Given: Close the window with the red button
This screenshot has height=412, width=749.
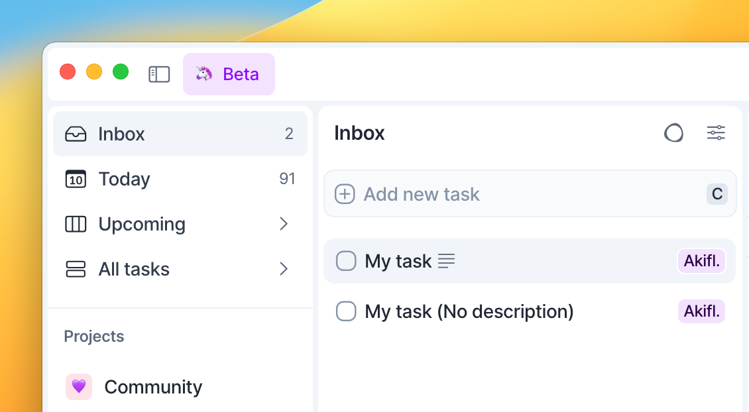Looking at the screenshot, I should point(68,72).
